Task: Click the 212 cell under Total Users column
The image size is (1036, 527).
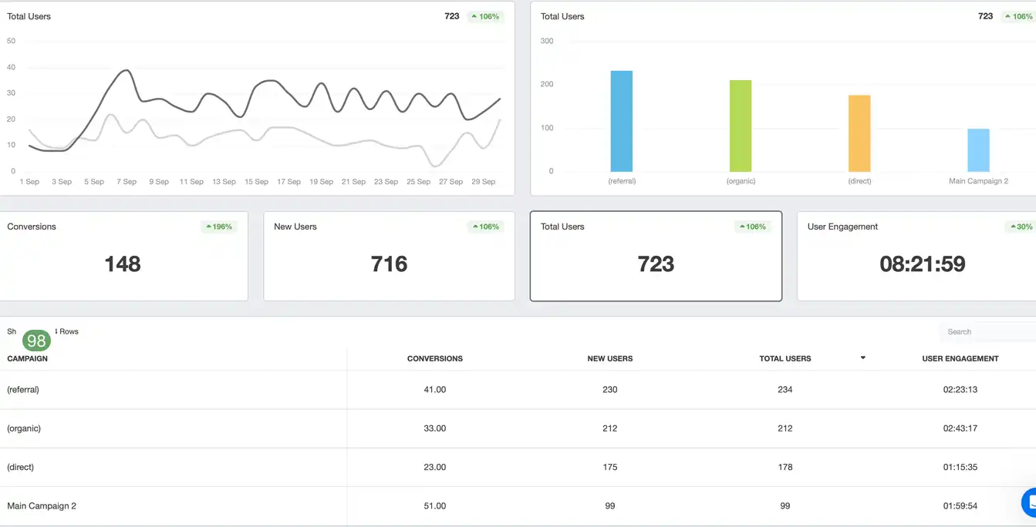Action: 785,428
